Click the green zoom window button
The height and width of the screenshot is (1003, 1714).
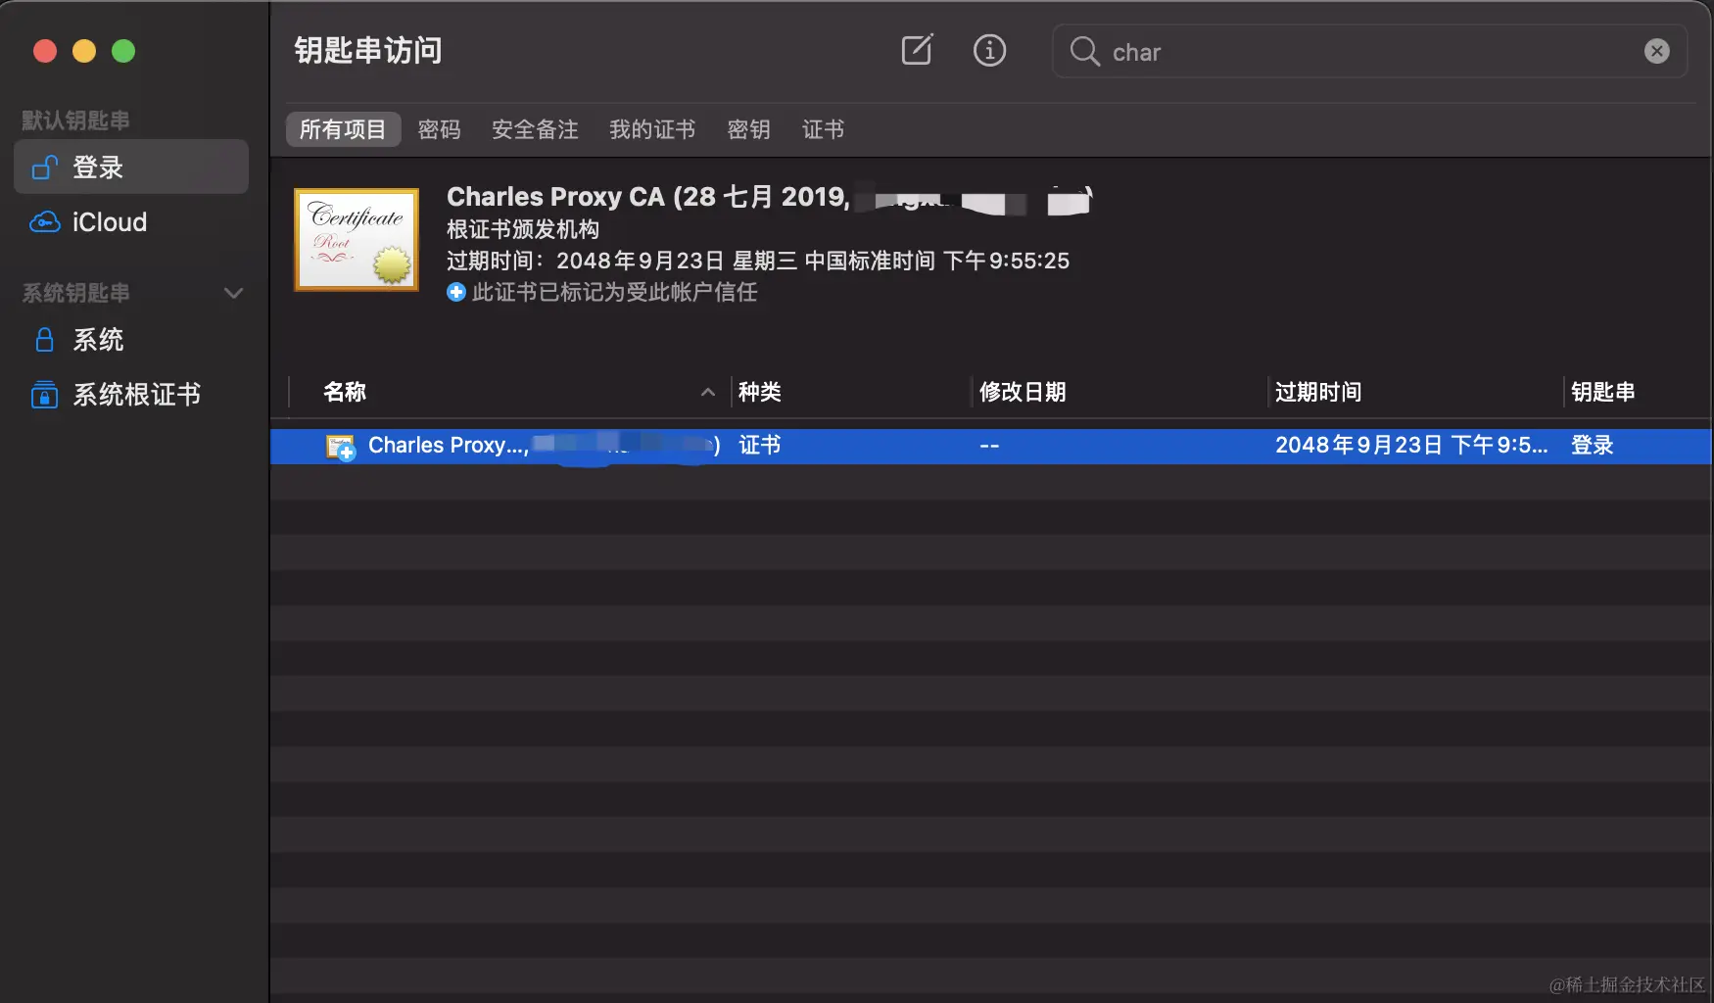coord(123,51)
